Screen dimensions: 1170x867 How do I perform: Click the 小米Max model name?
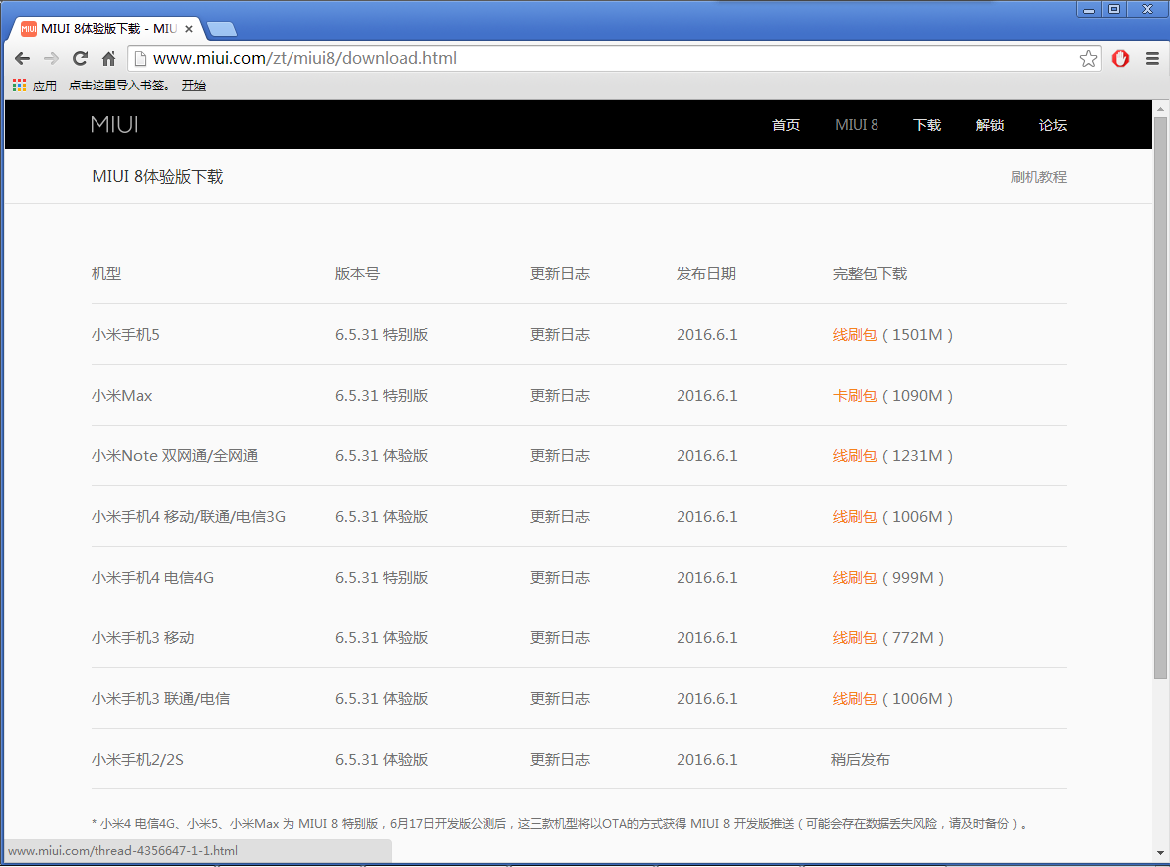click(x=121, y=395)
